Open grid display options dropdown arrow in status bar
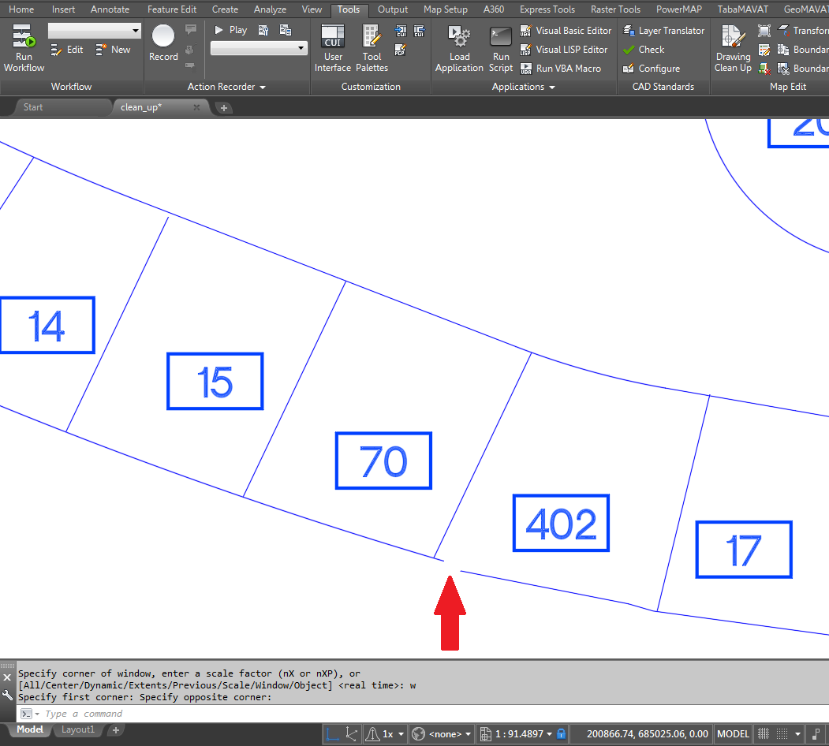The width and height of the screenshot is (829, 746). (x=797, y=734)
